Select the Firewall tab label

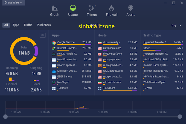(x=112, y=15)
